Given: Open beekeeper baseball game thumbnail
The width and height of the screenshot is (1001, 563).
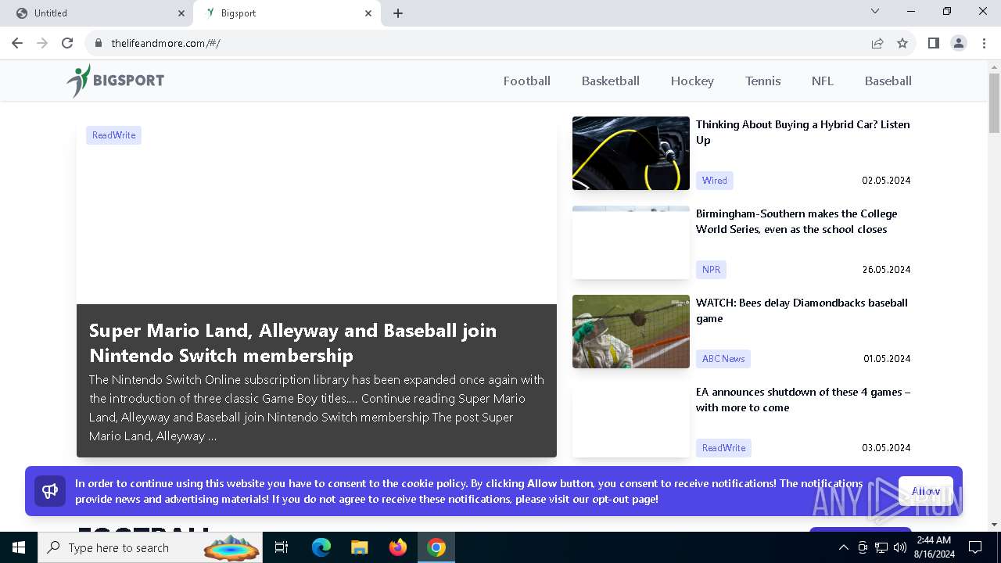Looking at the screenshot, I should click(631, 332).
